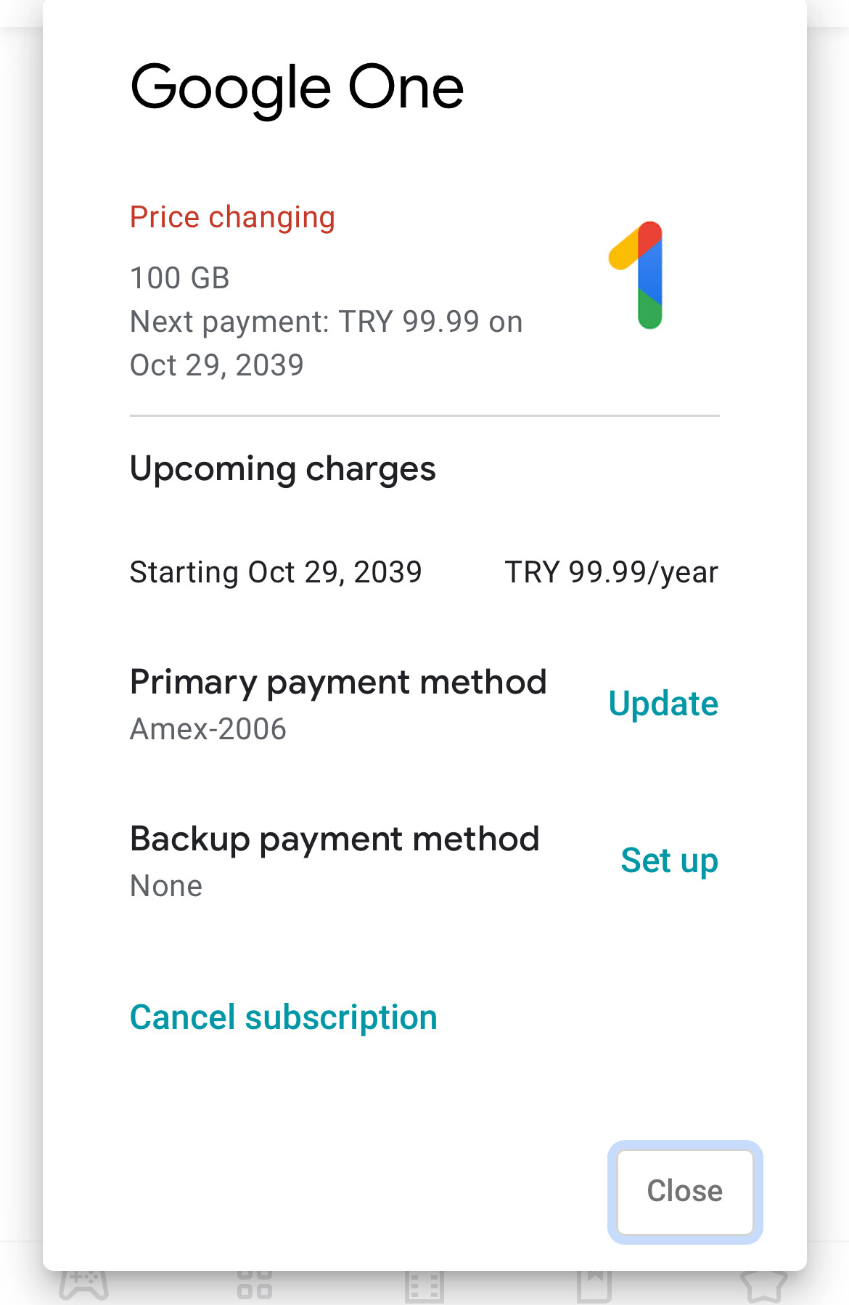Tap the Google One dialog title
849x1305 pixels.
coord(297,88)
